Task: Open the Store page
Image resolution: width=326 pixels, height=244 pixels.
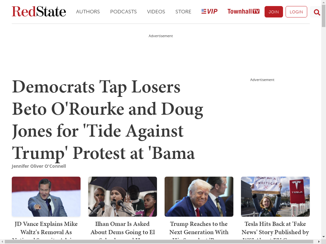Action: coord(183,12)
